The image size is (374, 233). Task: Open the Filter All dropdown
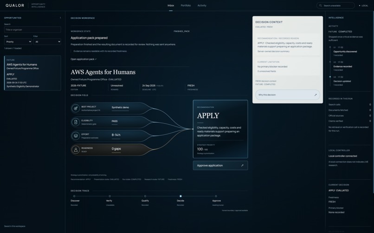[x=47, y=42]
